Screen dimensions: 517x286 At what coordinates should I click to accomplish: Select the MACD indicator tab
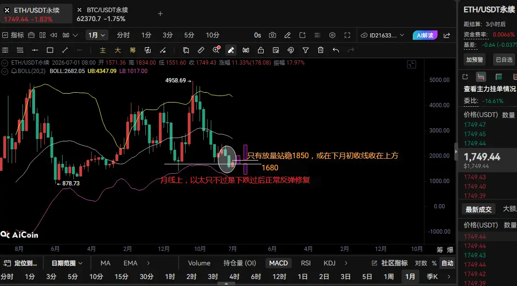(278, 263)
